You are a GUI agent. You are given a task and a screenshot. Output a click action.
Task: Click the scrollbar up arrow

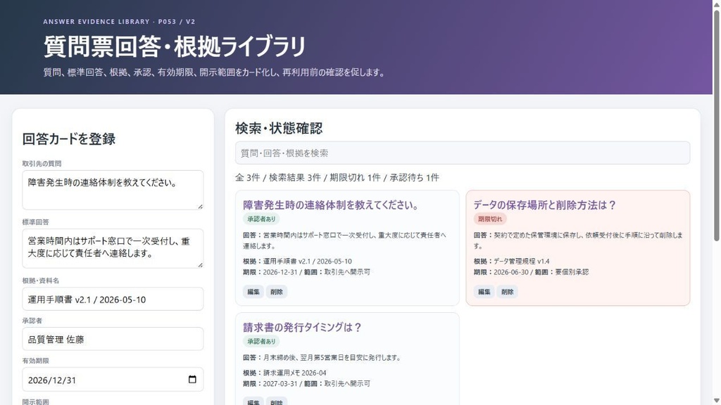(x=716, y=4)
